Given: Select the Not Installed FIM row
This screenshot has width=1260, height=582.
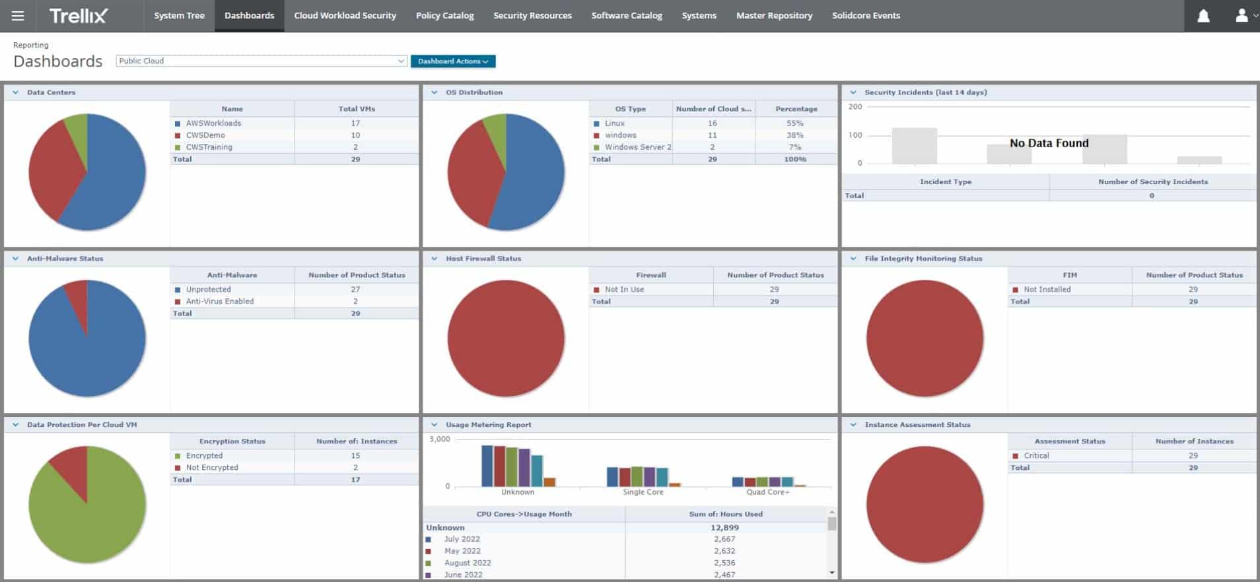Looking at the screenshot, I should click(1132, 290).
